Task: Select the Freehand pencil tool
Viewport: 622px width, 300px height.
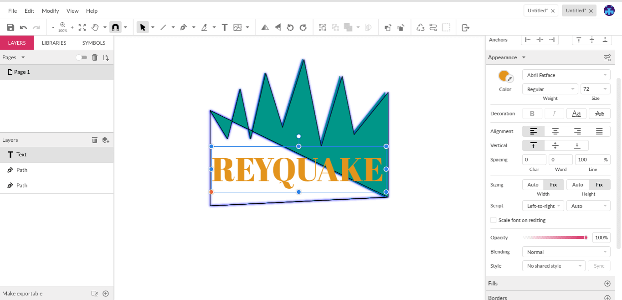Action: [x=204, y=27]
